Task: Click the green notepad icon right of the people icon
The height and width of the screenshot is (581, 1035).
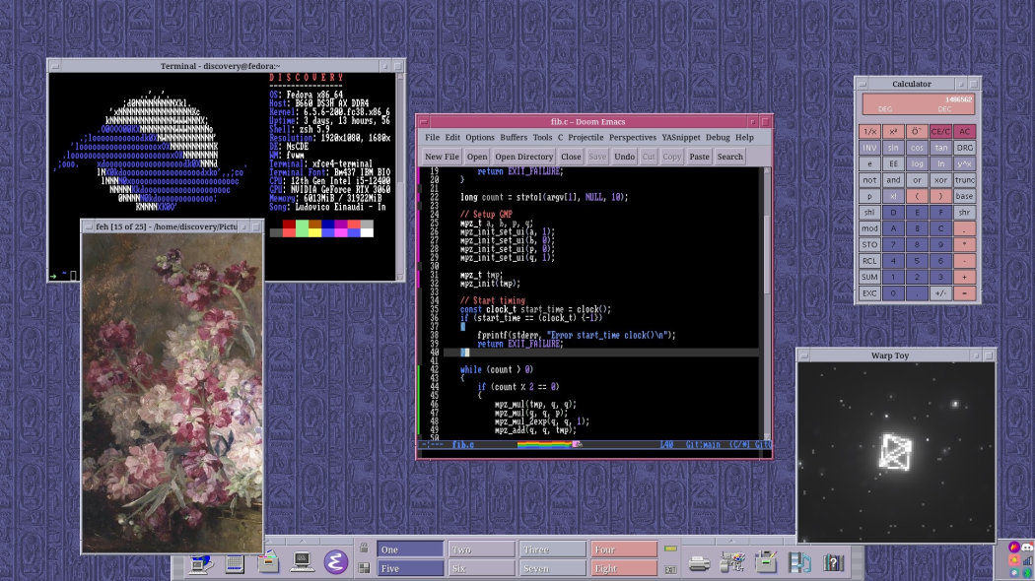Action: click(x=766, y=564)
